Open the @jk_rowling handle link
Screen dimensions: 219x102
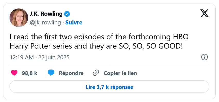(45, 22)
